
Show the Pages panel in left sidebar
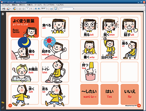(3, 14)
